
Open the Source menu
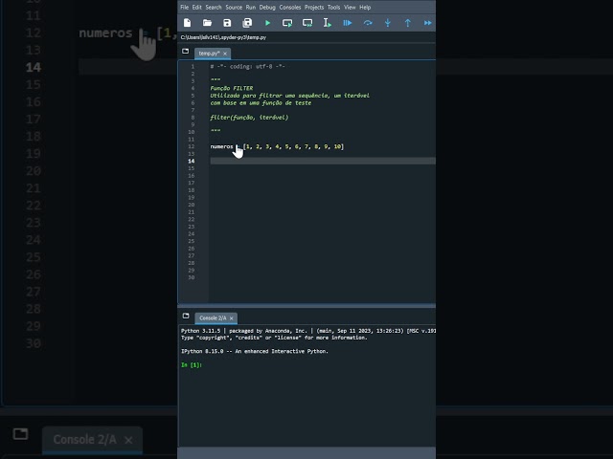234,7
